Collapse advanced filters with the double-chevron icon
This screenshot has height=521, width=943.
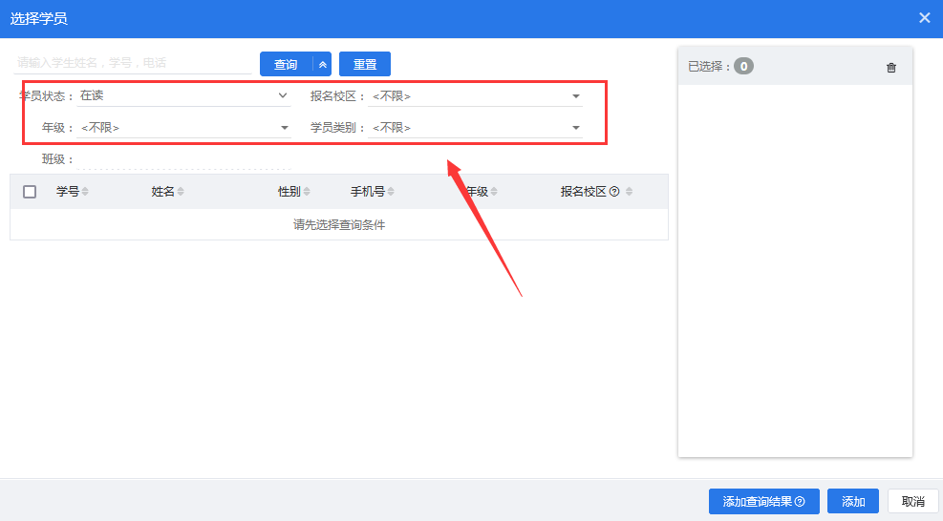pyautogui.click(x=322, y=64)
